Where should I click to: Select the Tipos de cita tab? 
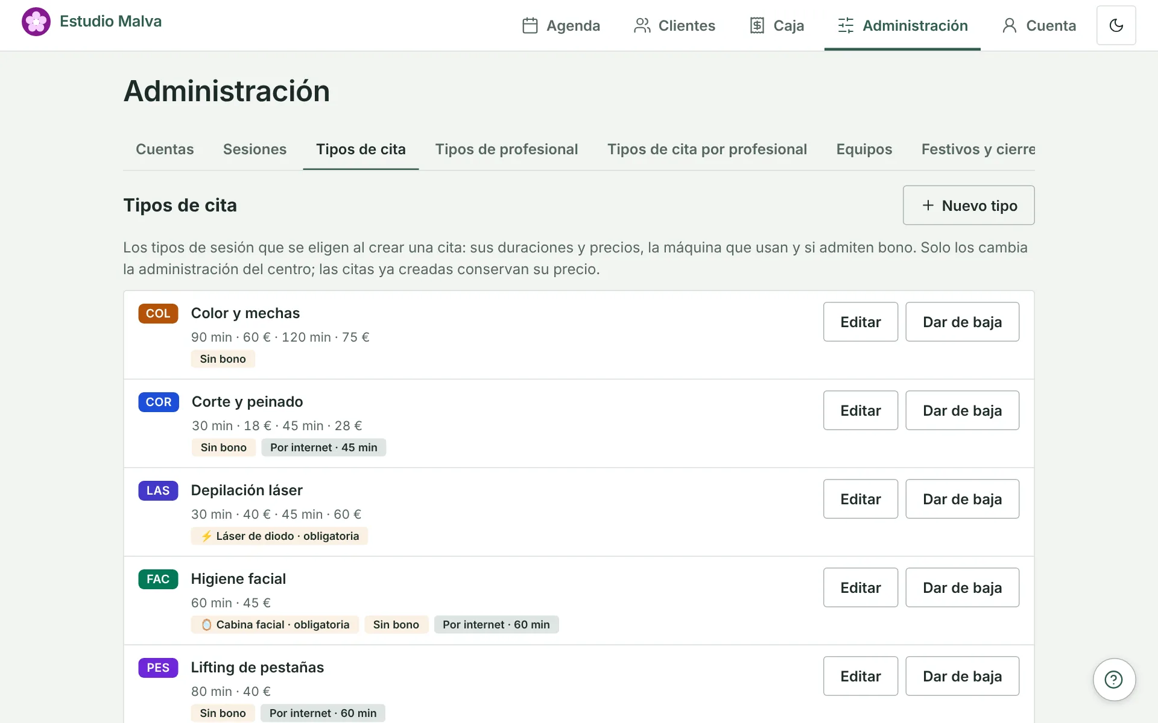coord(361,149)
